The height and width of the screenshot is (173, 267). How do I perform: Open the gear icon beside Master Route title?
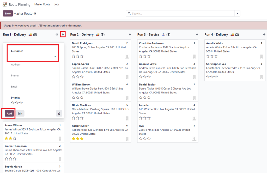coord(35,14)
